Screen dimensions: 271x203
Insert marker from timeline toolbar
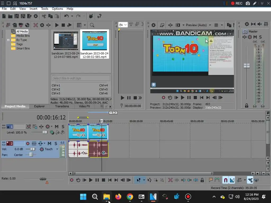tap(211, 180)
